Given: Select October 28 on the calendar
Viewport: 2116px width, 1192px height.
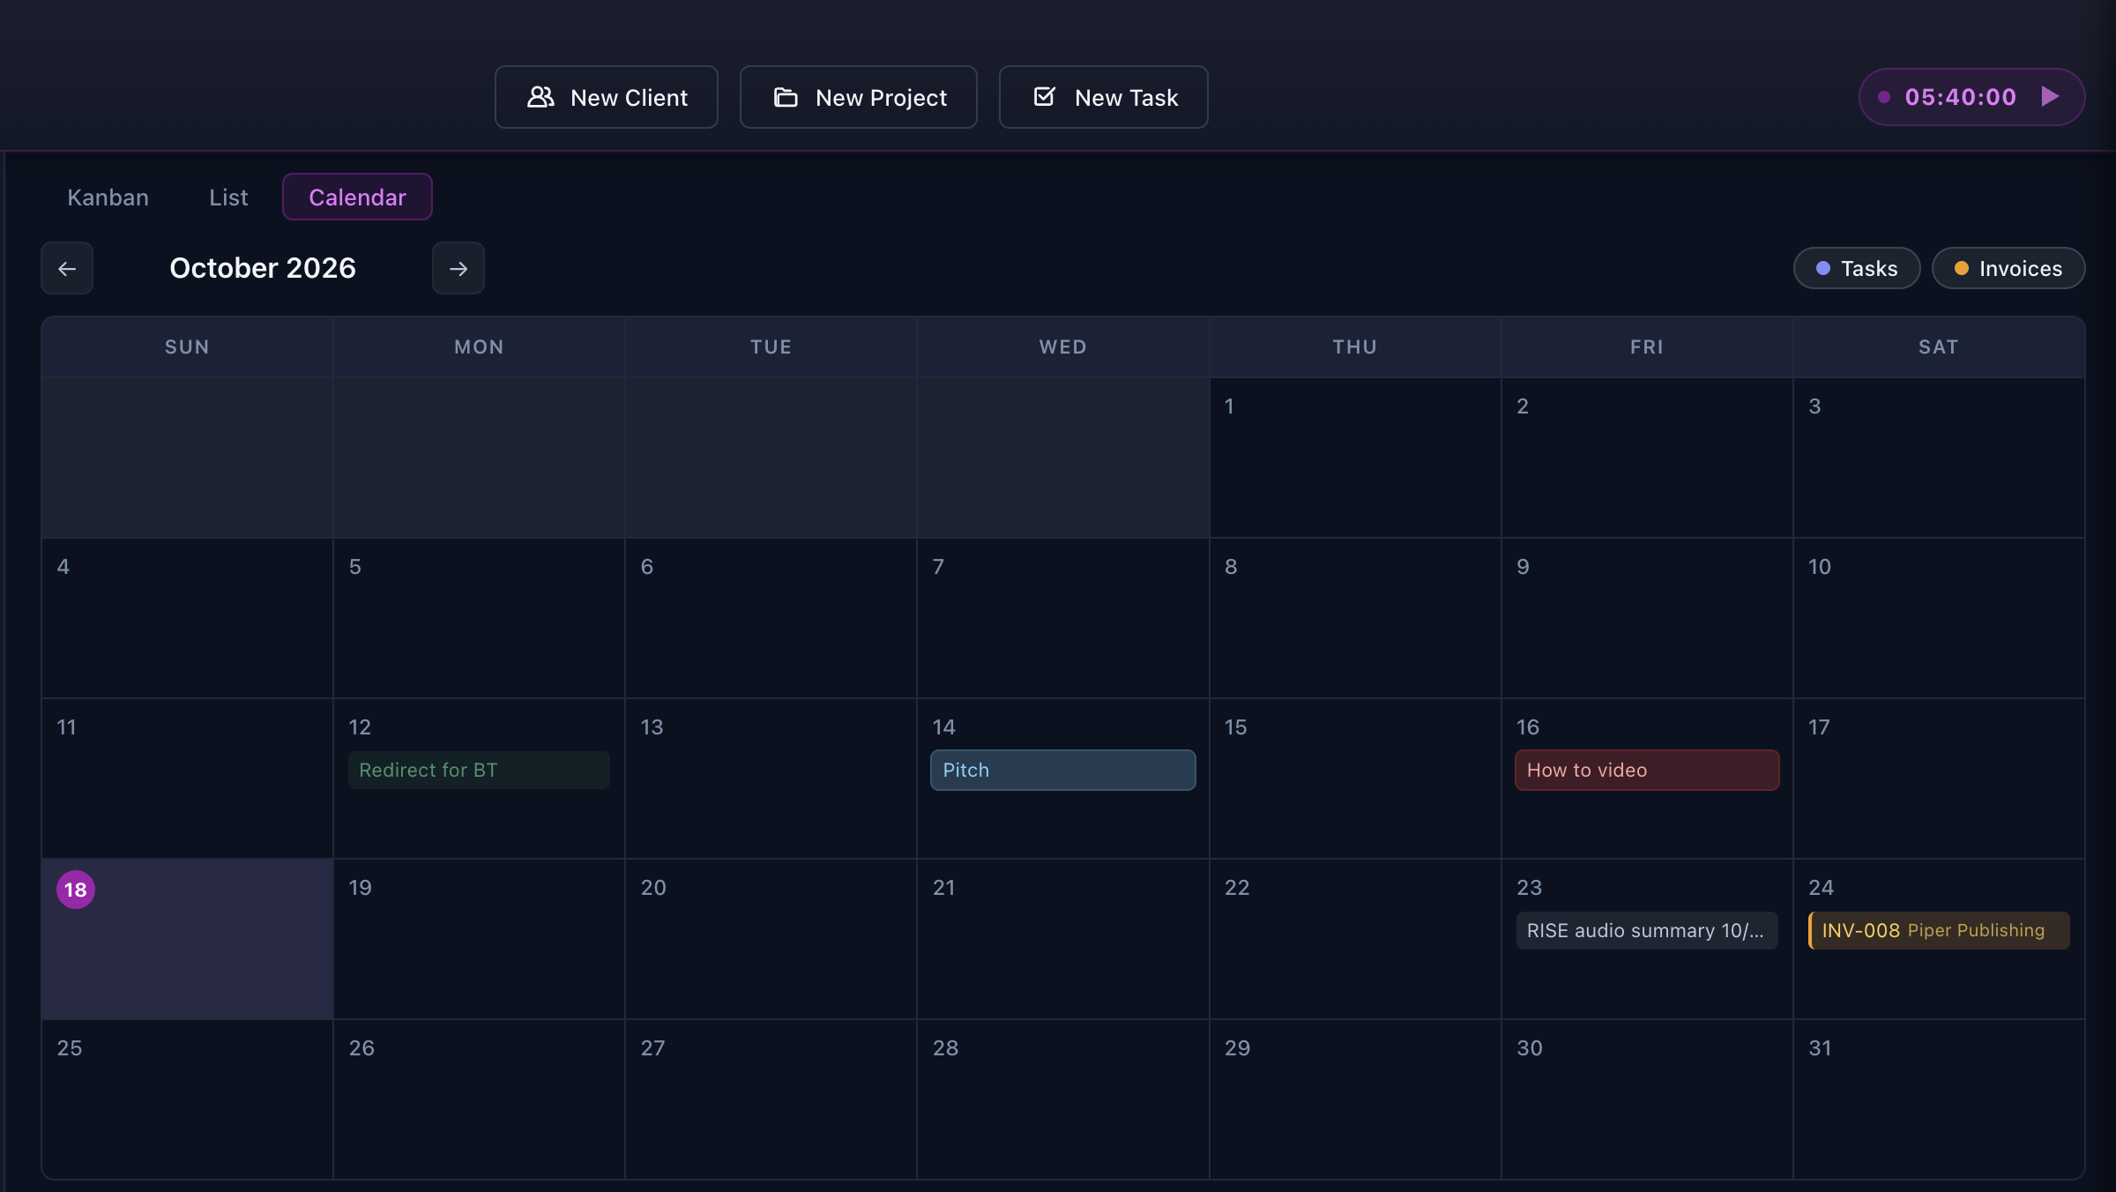Looking at the screenshot, I should (x=1063, y=1099).
